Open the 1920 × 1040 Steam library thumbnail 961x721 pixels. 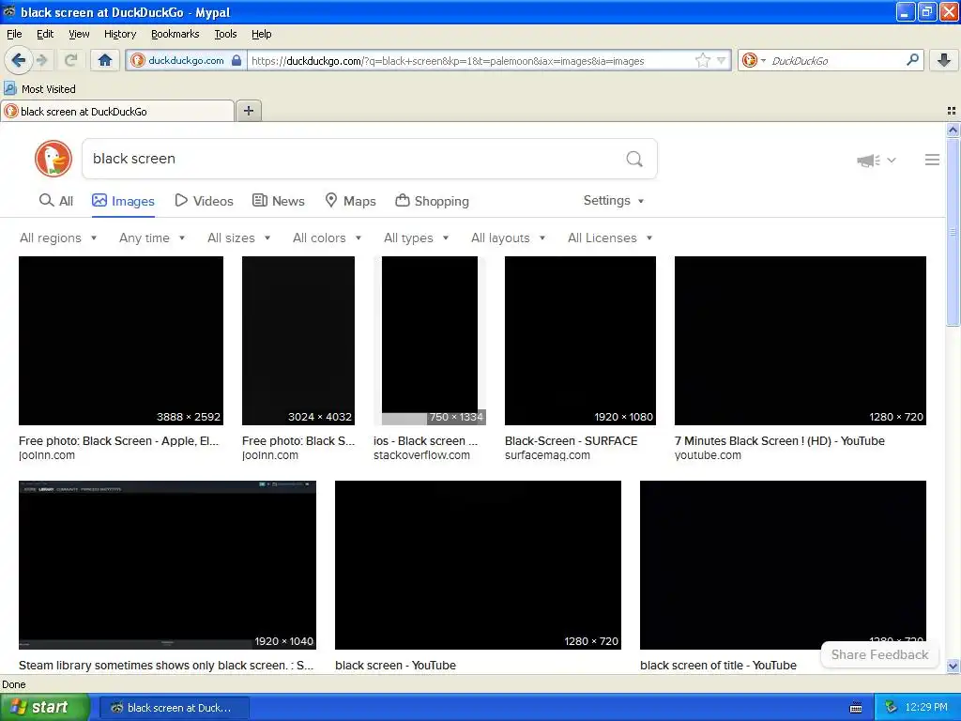coord(167,564)
